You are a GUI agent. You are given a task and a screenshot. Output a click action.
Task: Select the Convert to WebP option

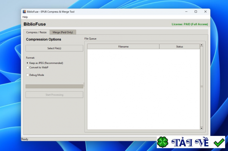tap(37, 68)
